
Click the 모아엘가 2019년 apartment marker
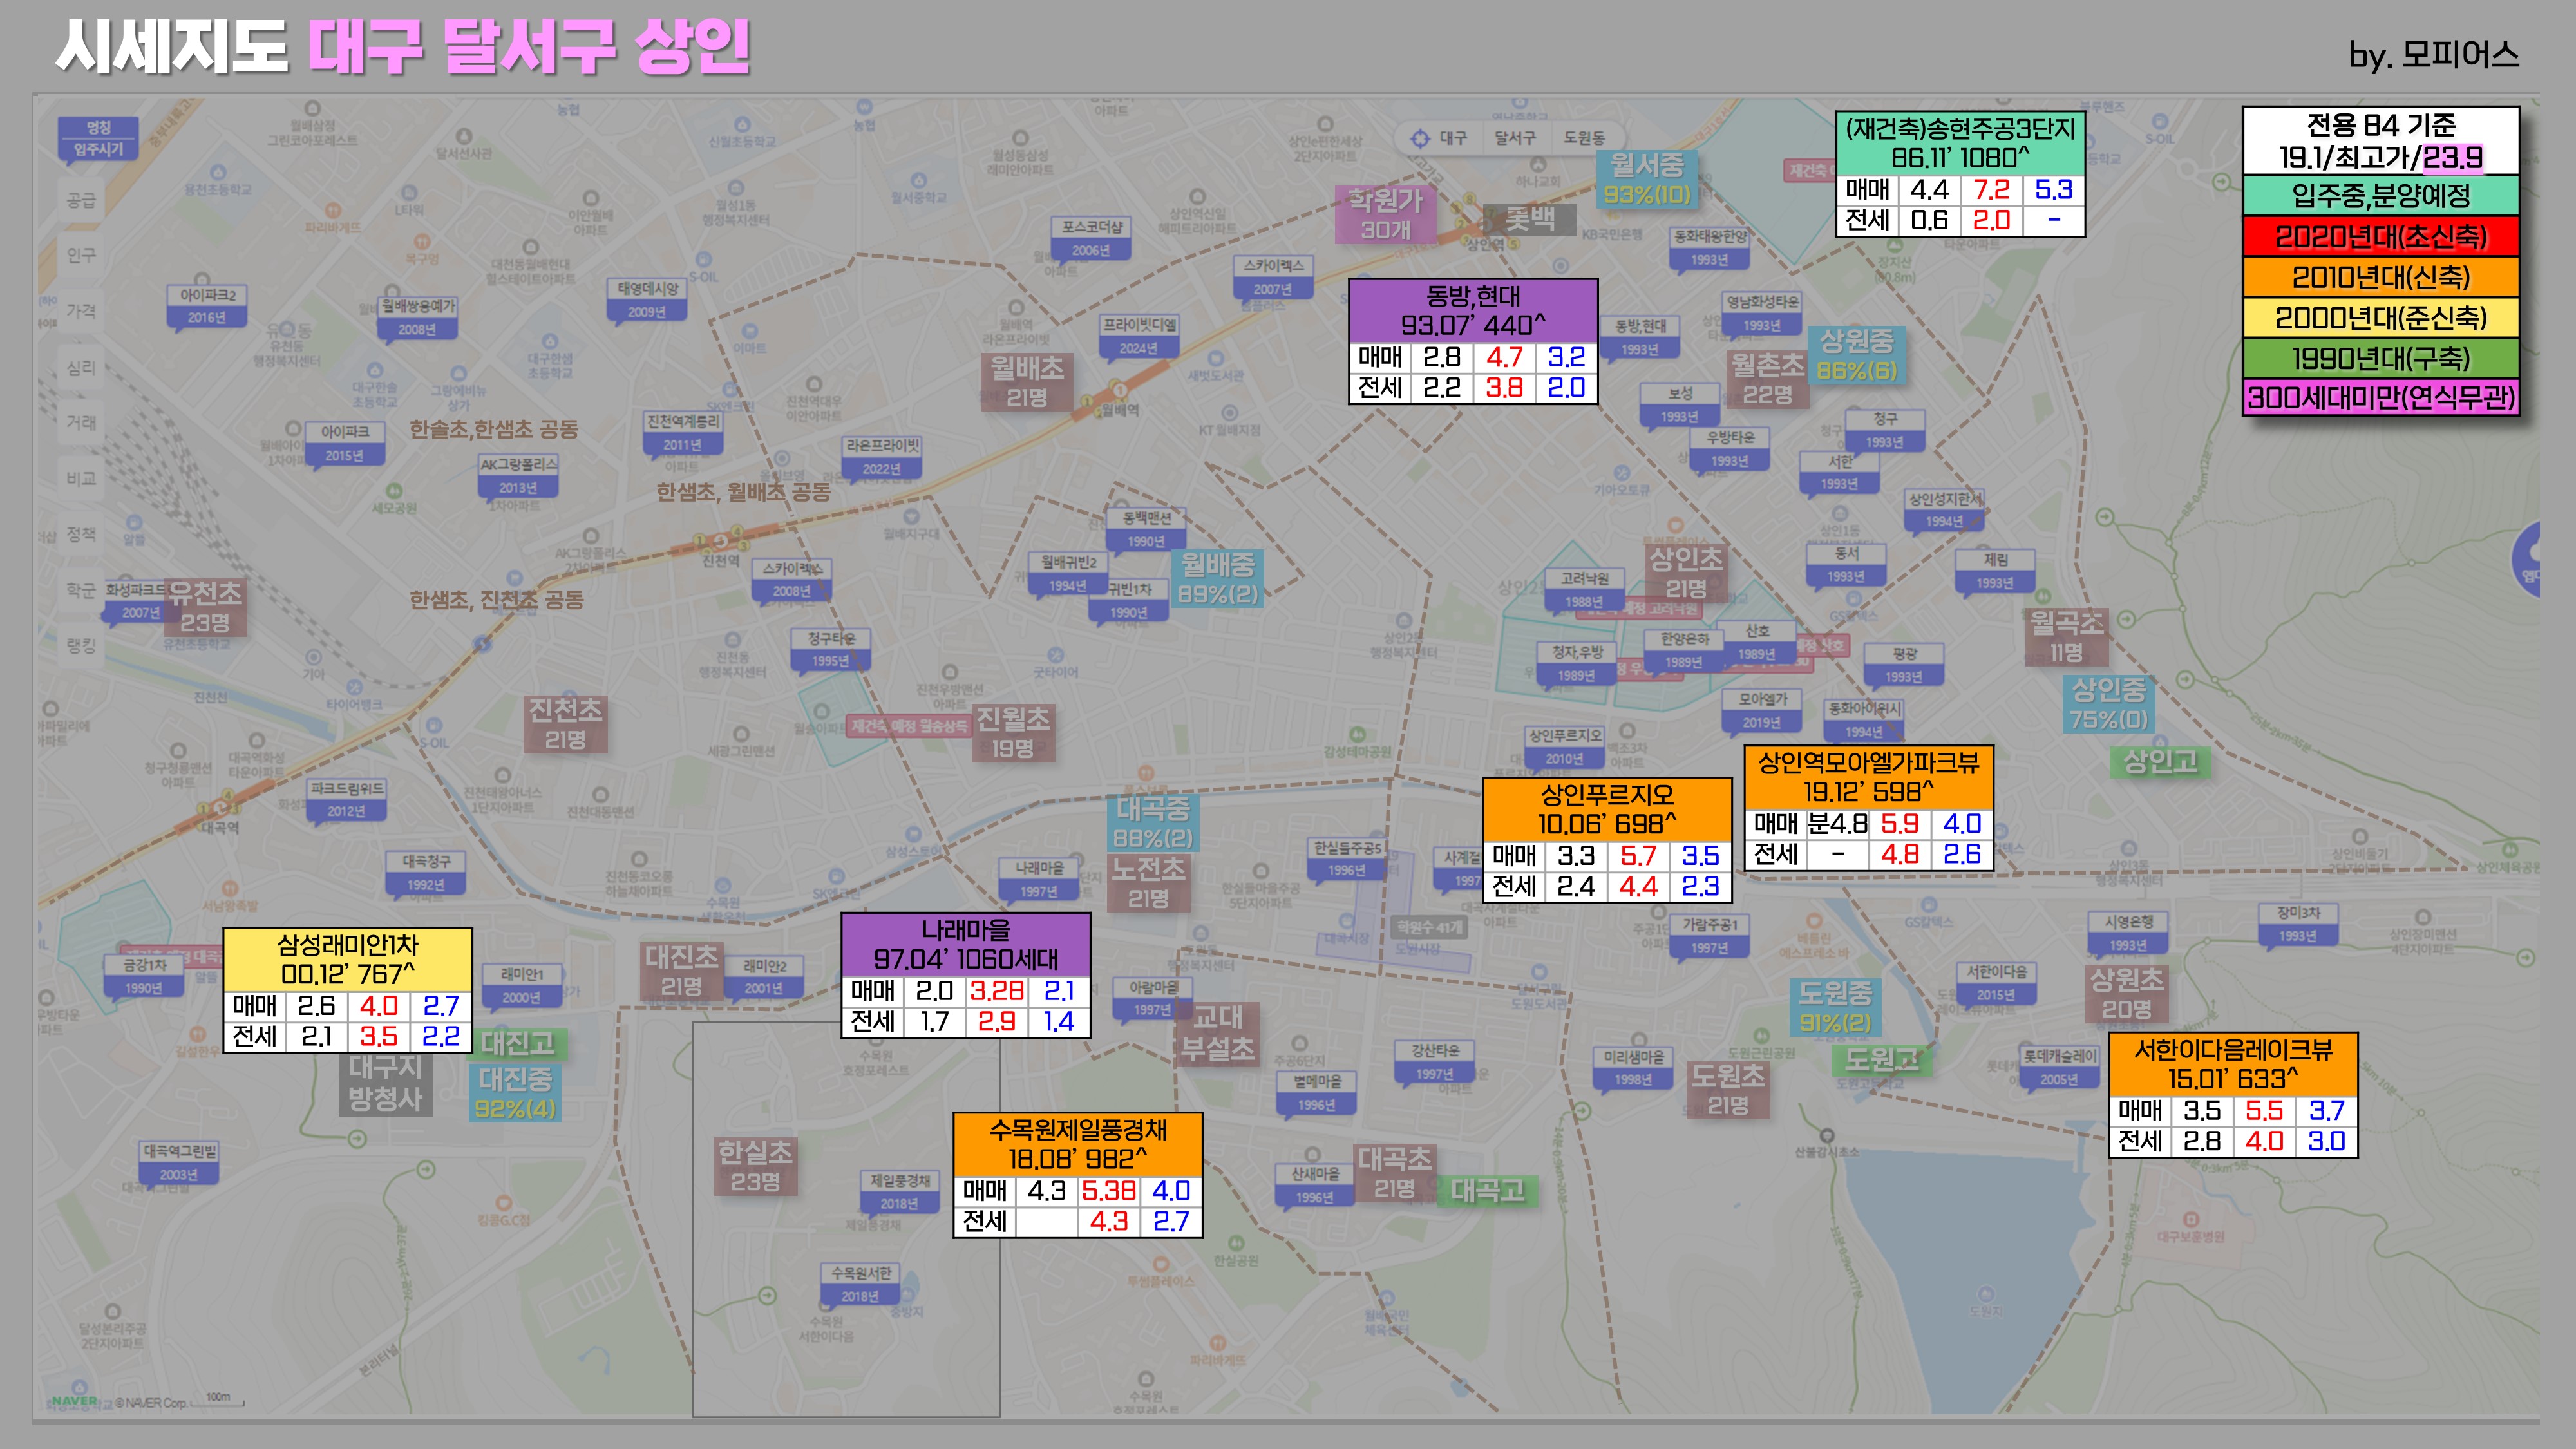coord(1762,710)
